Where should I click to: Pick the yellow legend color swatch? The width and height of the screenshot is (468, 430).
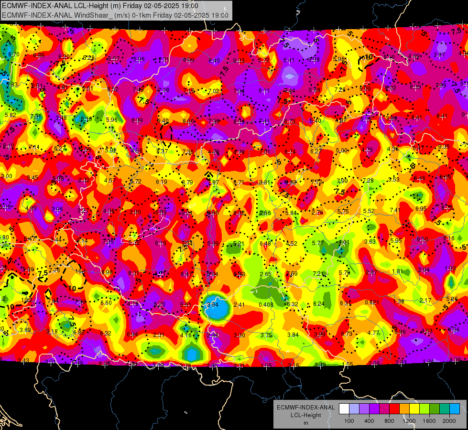click(414, 409)
